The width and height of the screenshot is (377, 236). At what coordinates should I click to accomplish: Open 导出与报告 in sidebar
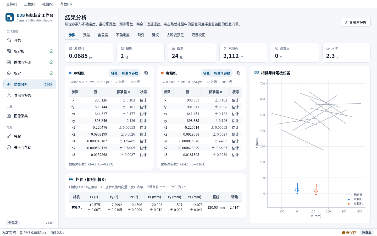tap(29, 95)
